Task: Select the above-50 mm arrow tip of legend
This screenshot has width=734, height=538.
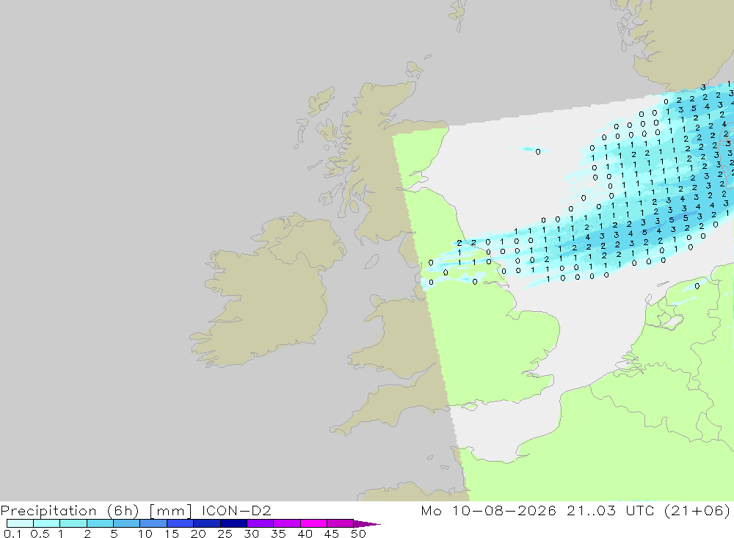Action: [367, 524]
